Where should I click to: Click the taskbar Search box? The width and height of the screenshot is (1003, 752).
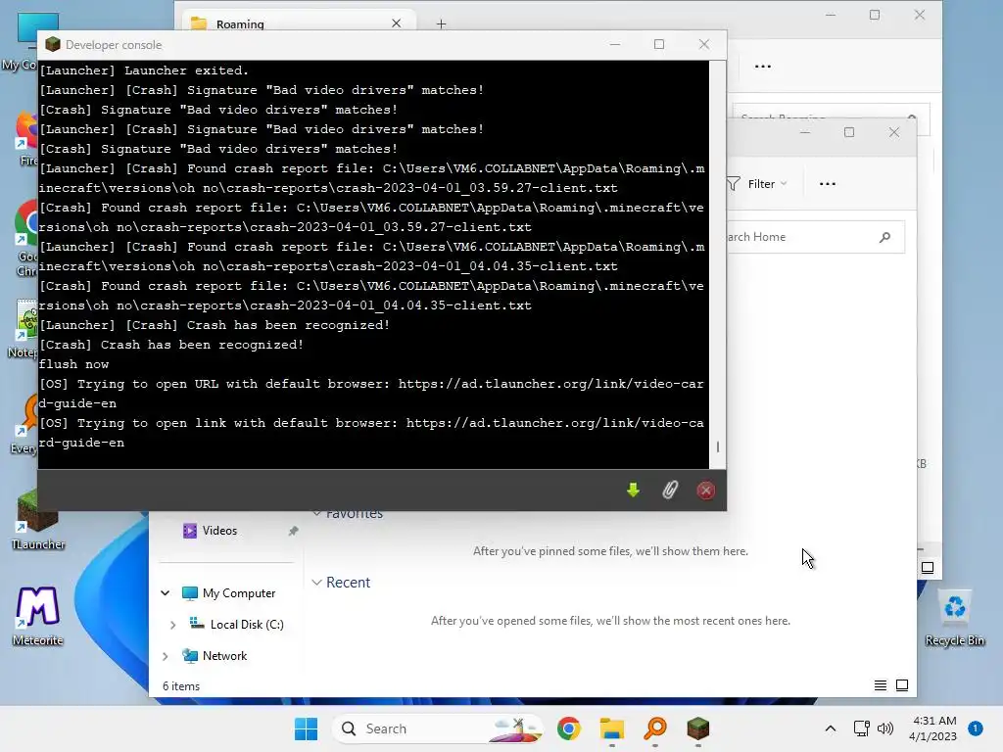pyautogui.click(x=438, y=728)
